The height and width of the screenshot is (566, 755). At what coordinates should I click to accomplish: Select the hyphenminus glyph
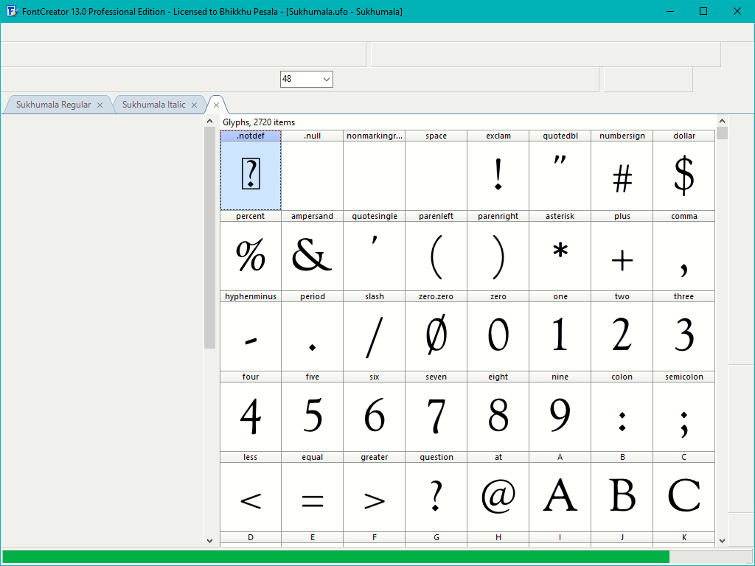(251, 331)
